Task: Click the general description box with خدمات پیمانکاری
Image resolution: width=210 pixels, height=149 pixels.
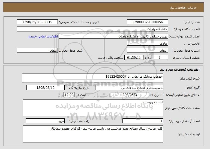Action: (93, 78)
